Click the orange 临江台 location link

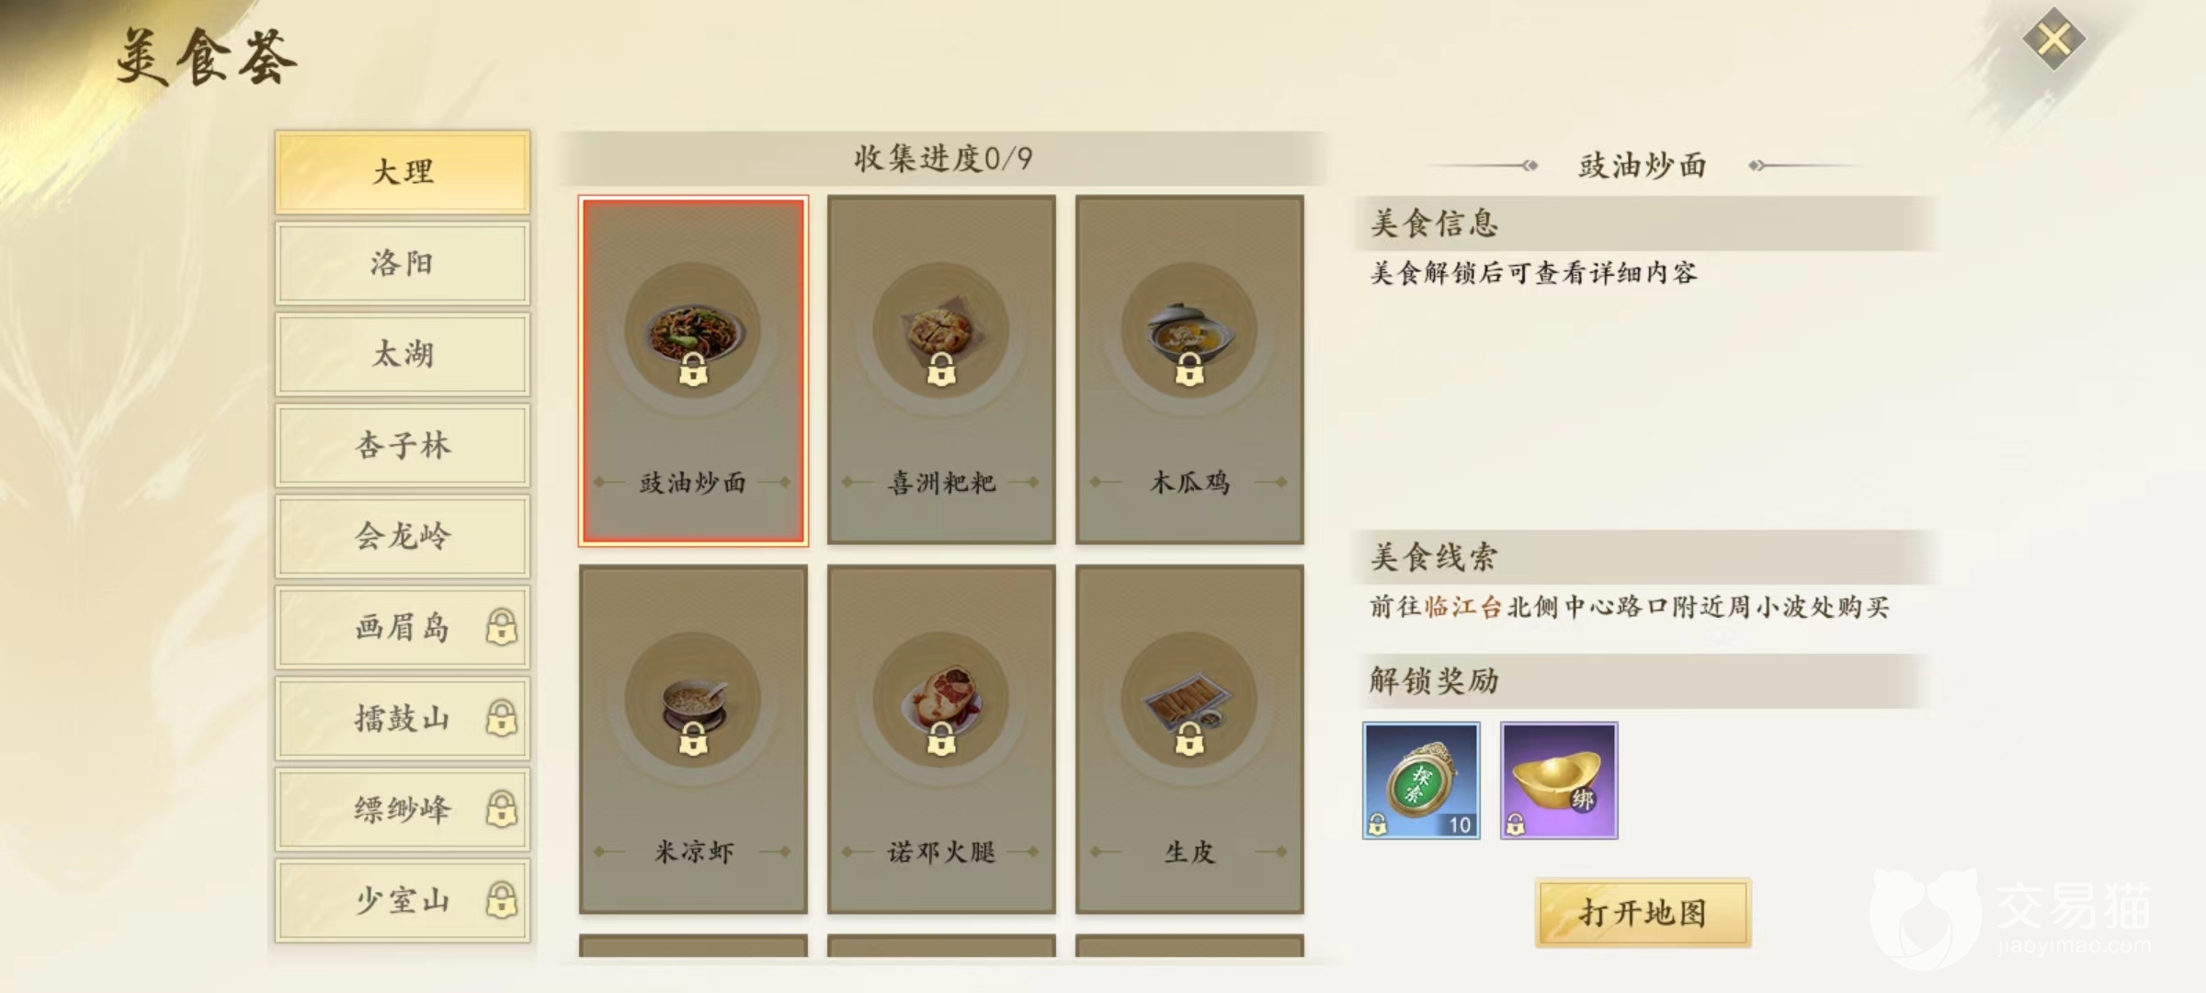(1463, 607)
